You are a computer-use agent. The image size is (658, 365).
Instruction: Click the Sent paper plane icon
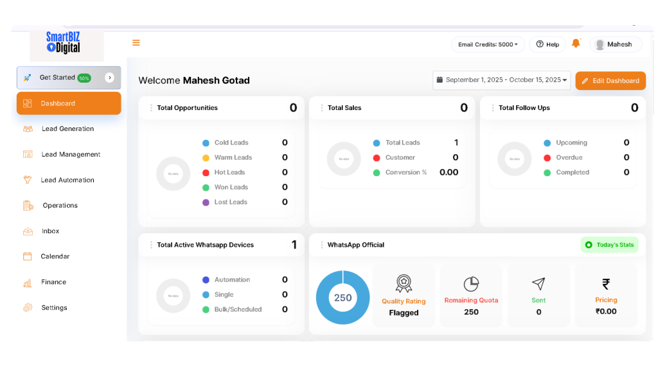(538, 284)
